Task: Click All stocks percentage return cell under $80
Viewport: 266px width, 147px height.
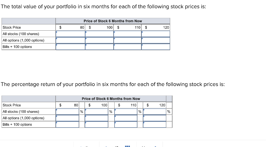Action: tap(67, 111)
